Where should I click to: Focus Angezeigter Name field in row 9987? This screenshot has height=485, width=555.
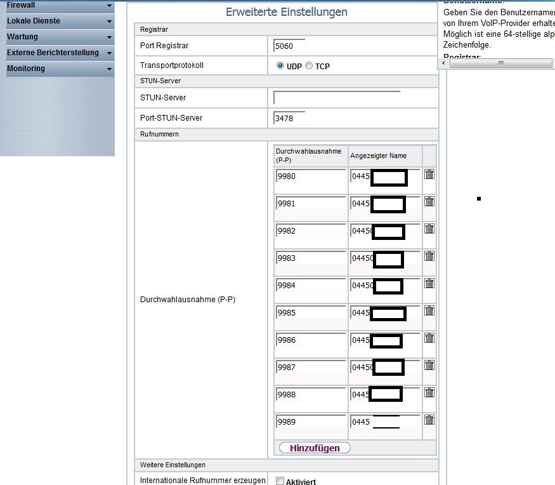point(385,367)
